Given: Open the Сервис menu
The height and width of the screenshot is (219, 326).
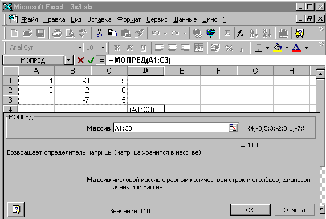Looking at the screenshot, I should (x=157, y=19).
